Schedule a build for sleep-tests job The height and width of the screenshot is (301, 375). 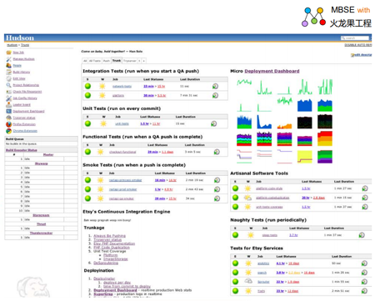362,235
